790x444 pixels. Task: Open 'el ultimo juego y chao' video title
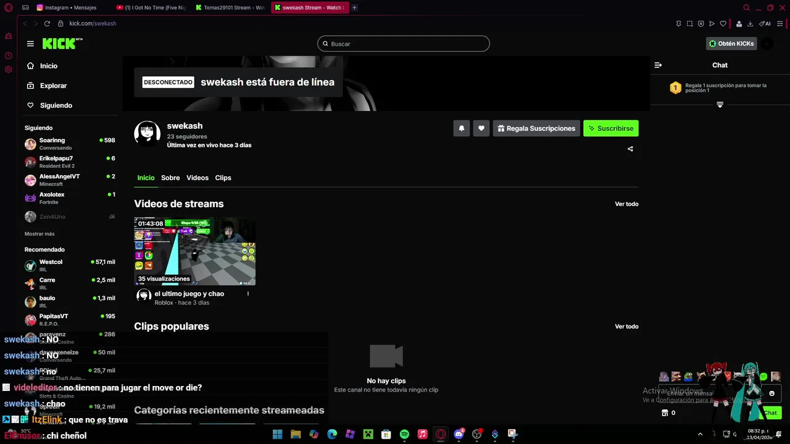coord(189,294)
